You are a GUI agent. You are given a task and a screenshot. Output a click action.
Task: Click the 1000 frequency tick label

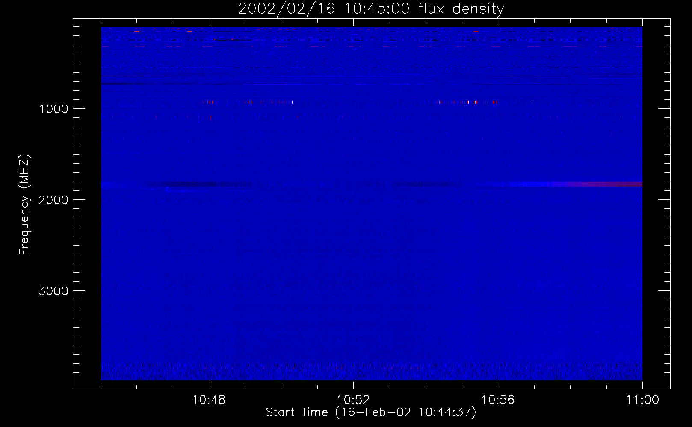[54, 109]
